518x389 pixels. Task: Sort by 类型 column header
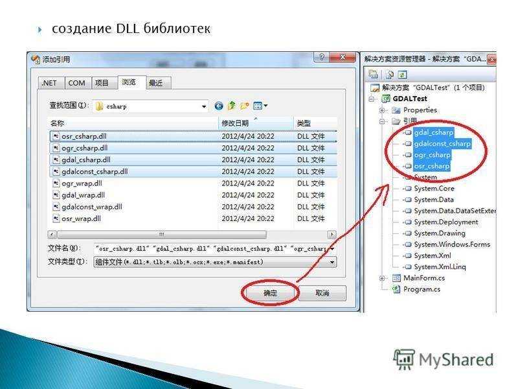(x=315, y=123)
